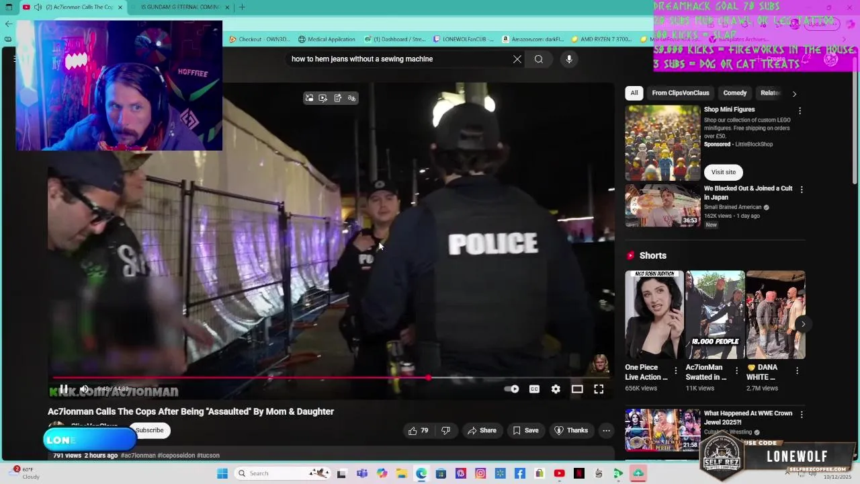Viewport: 860px width, 484px height.
Task: Open options for We Blacked Out video
Action: click(x=801, y=190)
